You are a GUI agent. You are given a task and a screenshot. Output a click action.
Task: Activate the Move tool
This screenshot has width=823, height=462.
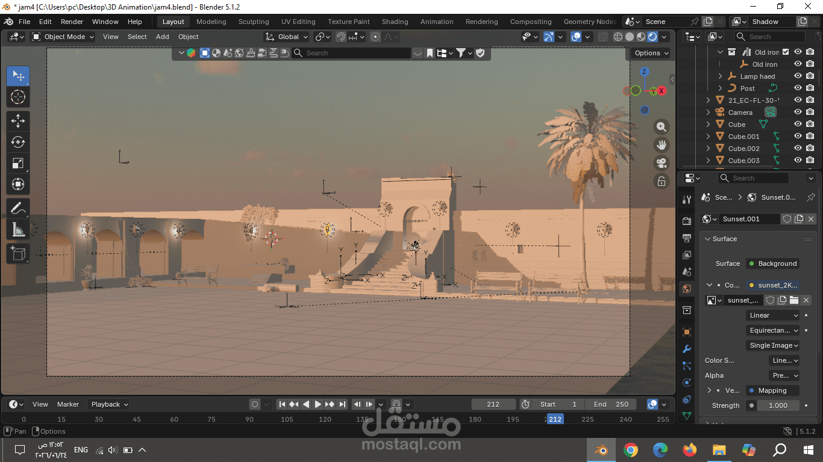coord(18,120)
